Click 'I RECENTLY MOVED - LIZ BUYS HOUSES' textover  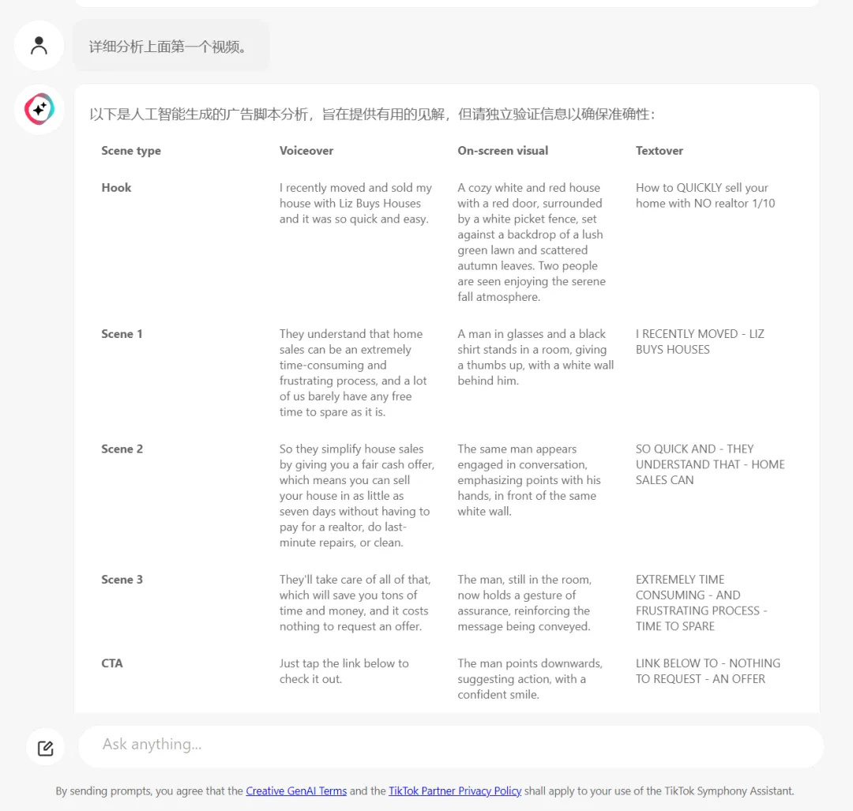700,342
